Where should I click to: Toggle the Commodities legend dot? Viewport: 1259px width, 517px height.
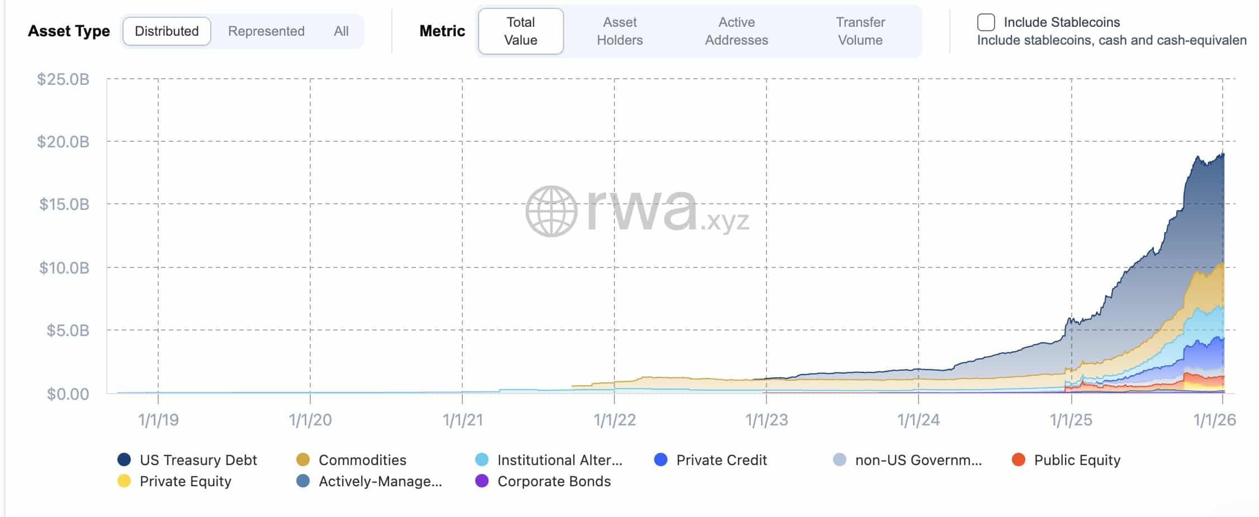point(304,460)
